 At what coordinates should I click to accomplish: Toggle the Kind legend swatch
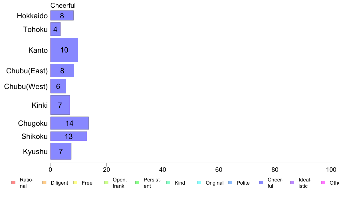click(168, 183)
